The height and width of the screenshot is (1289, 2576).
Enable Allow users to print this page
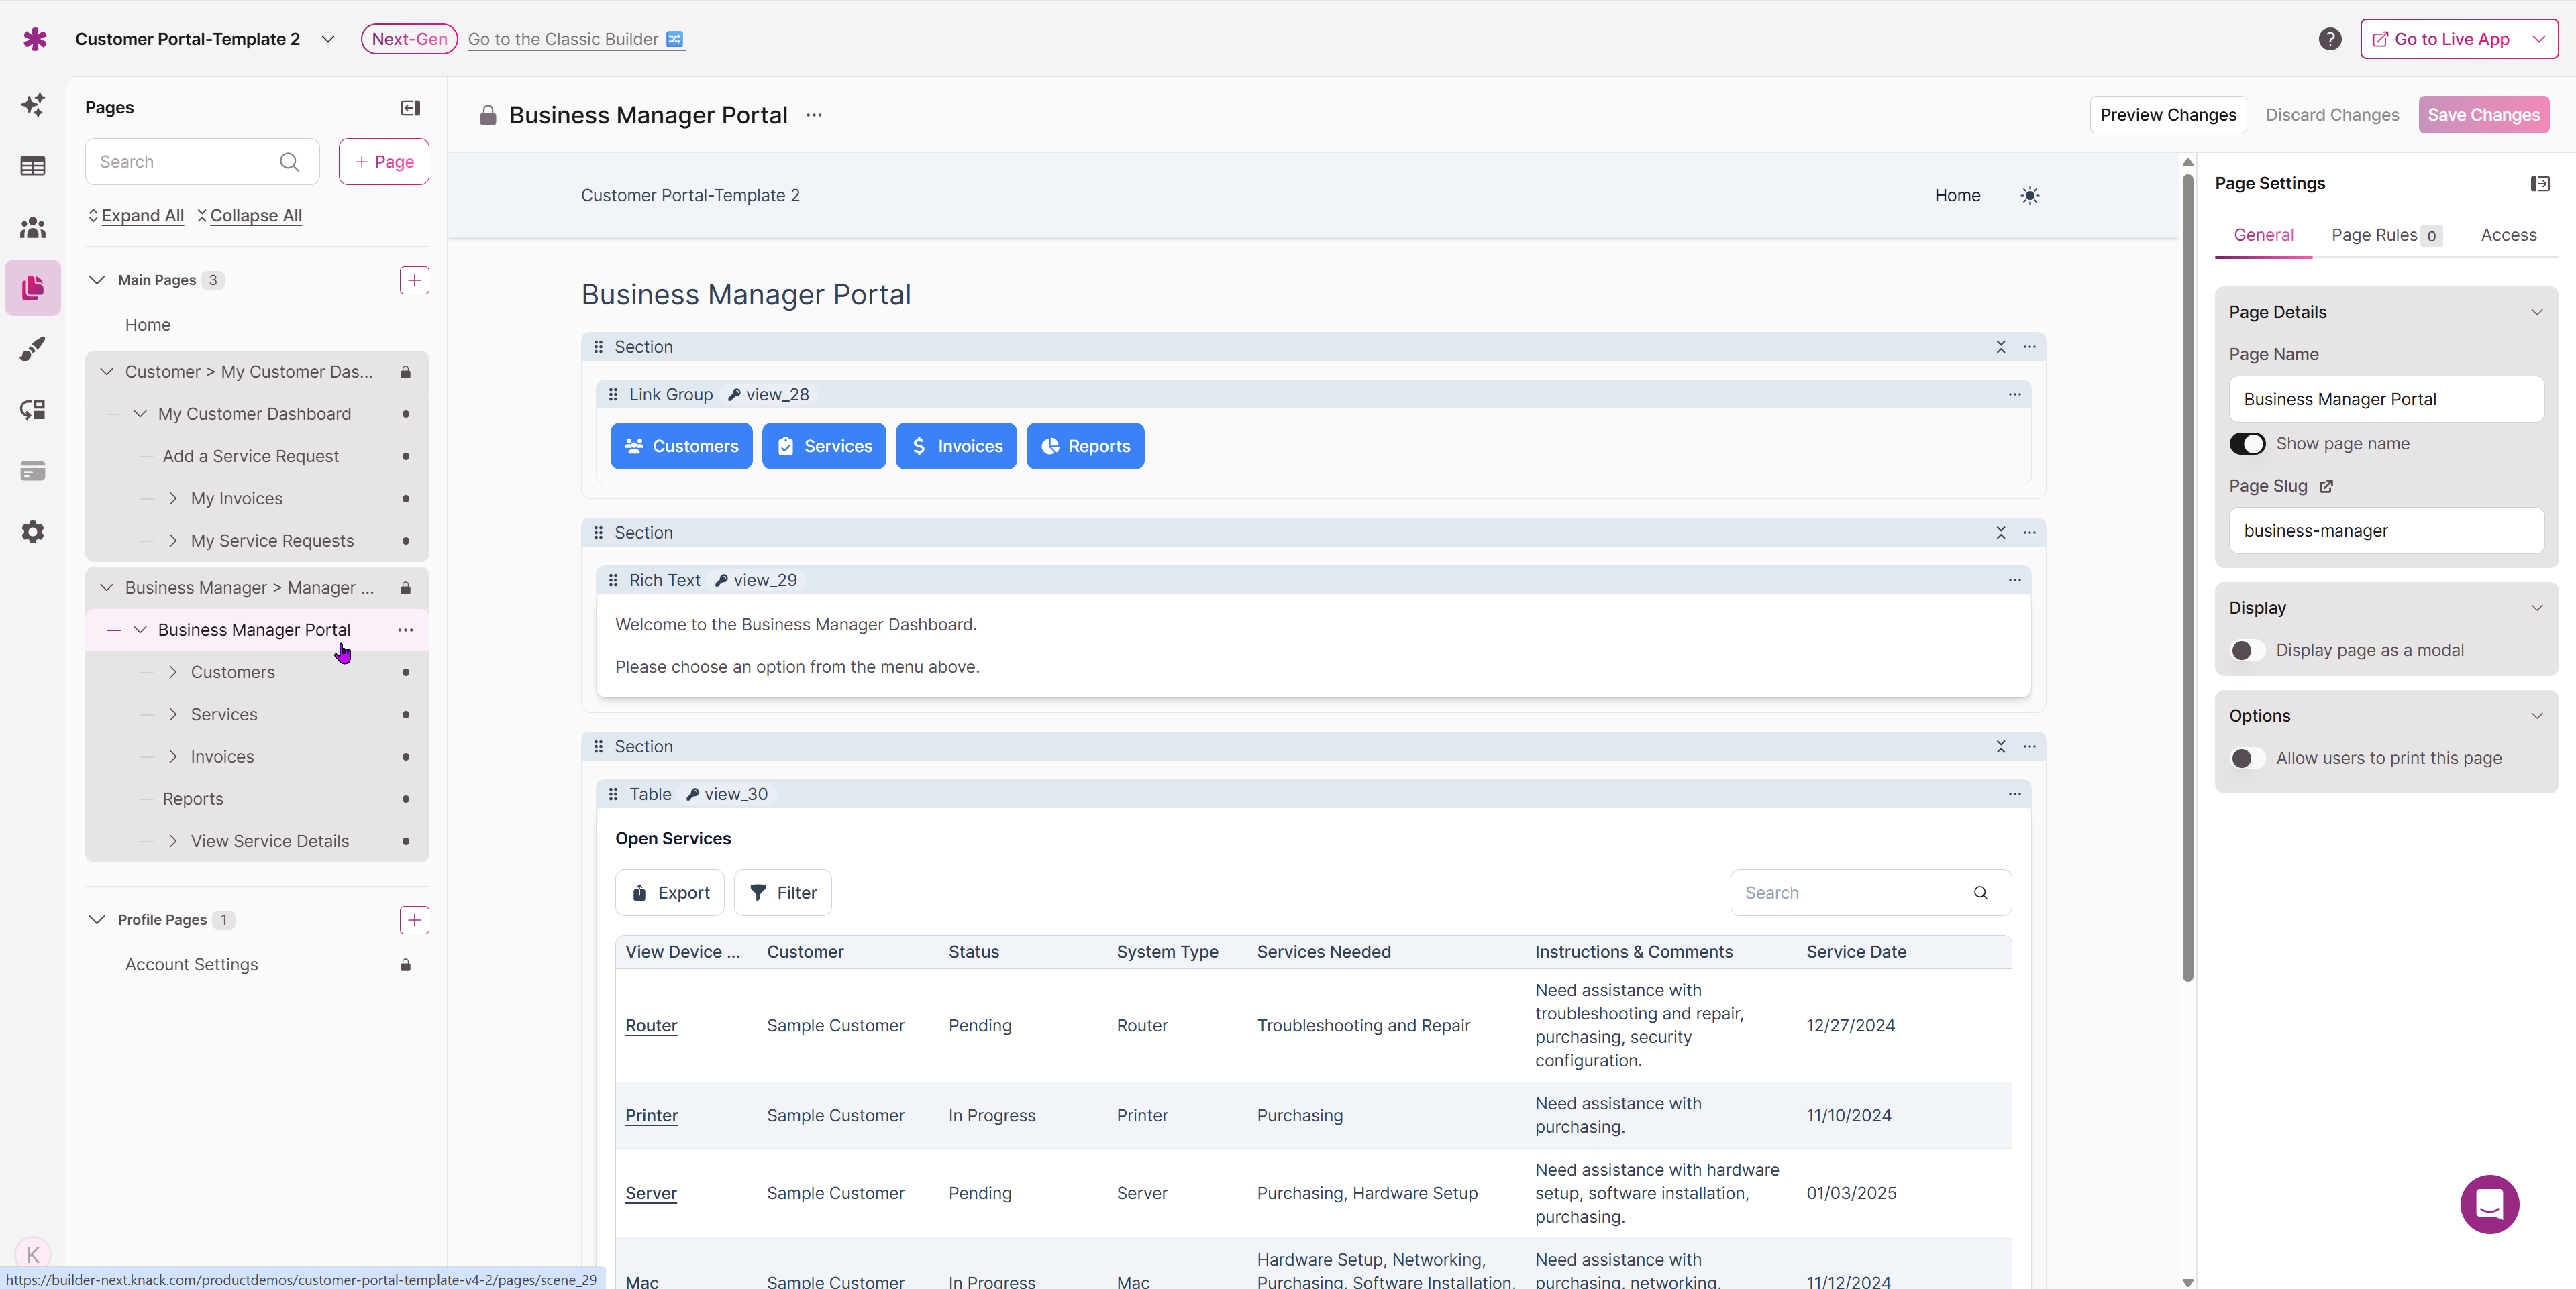pos(2247,759)
